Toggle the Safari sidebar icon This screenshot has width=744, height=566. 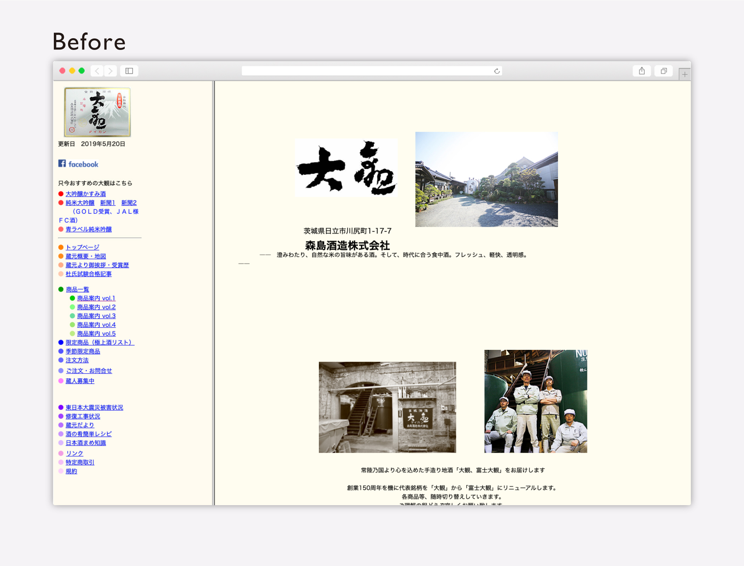pos(129,71)
